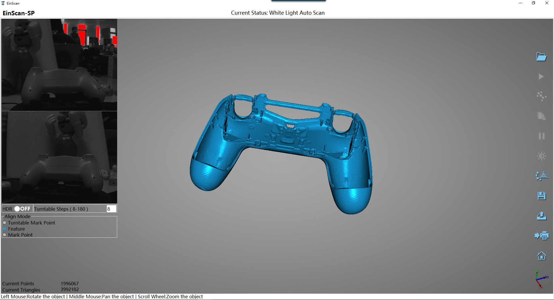Viewport: 554px width, 300px height.
Task: Open the mesh alignment tool
Action: (x=542, y=176)
